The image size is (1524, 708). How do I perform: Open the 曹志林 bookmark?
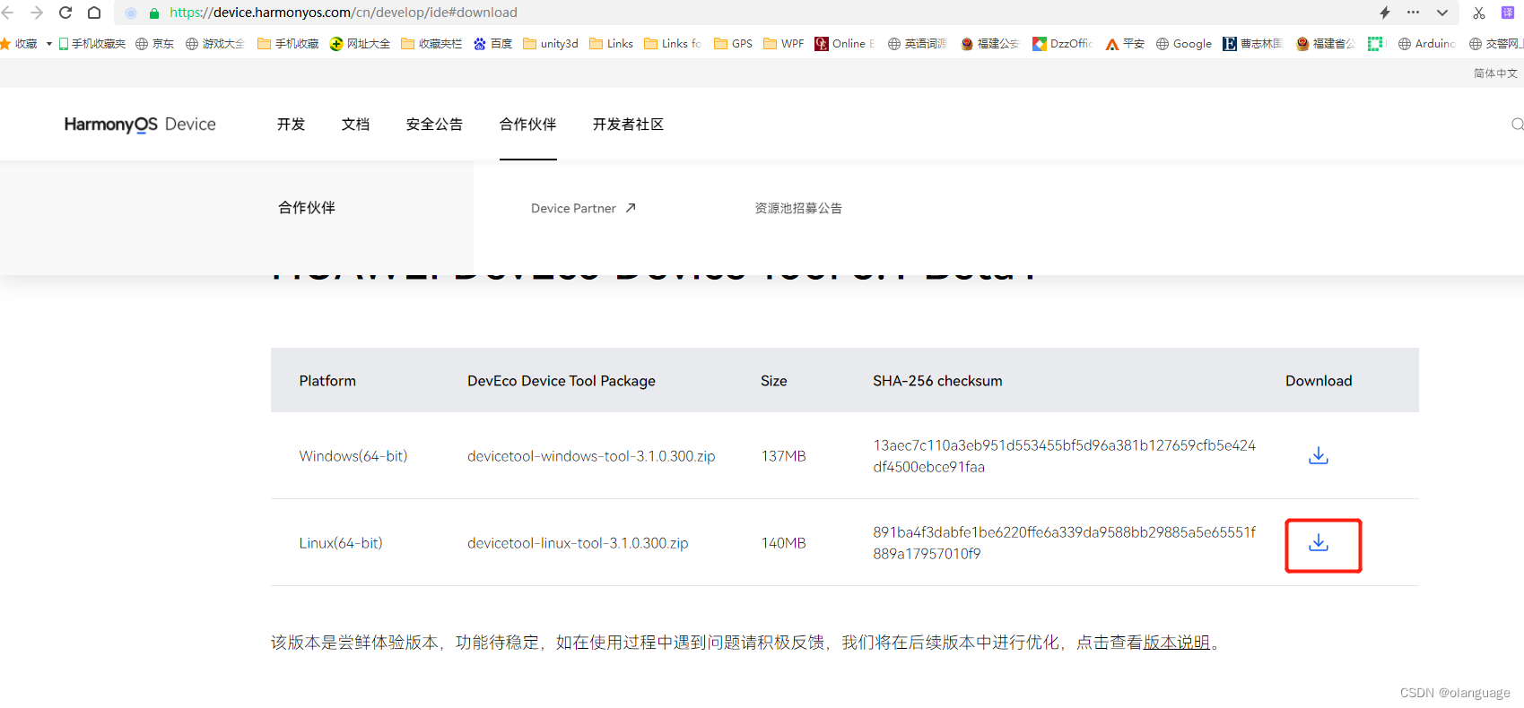1253,43
